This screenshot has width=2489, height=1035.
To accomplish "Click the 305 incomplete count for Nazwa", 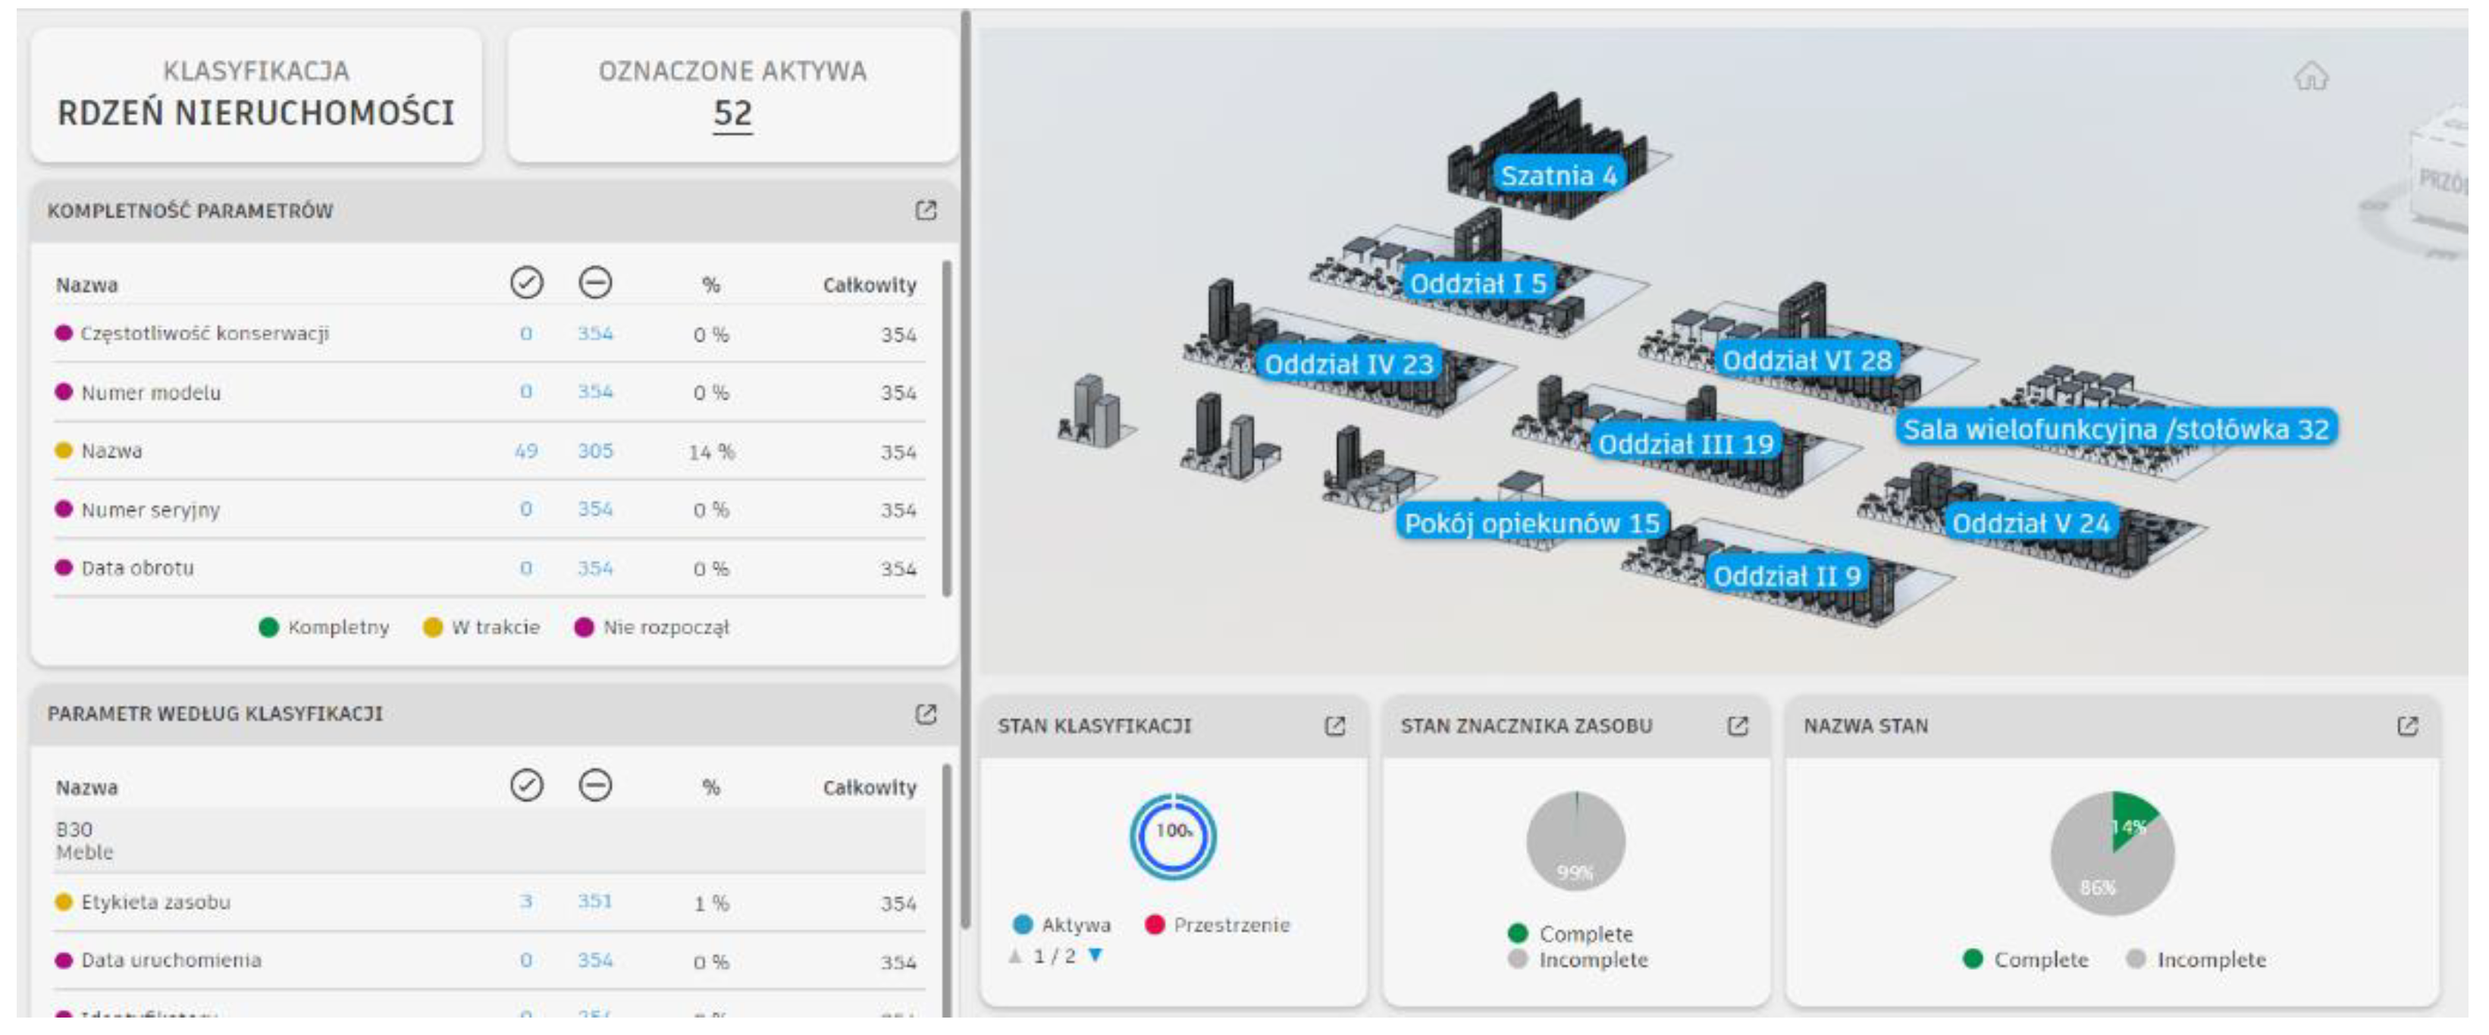I will pos(594,451).
